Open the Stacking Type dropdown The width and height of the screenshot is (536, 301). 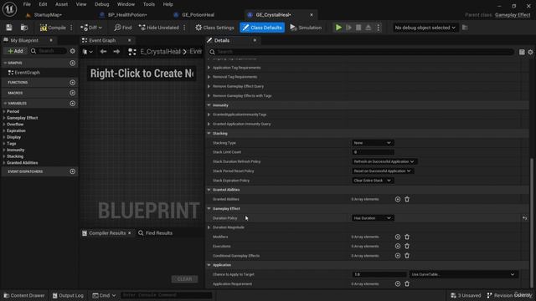coord(372,143)
